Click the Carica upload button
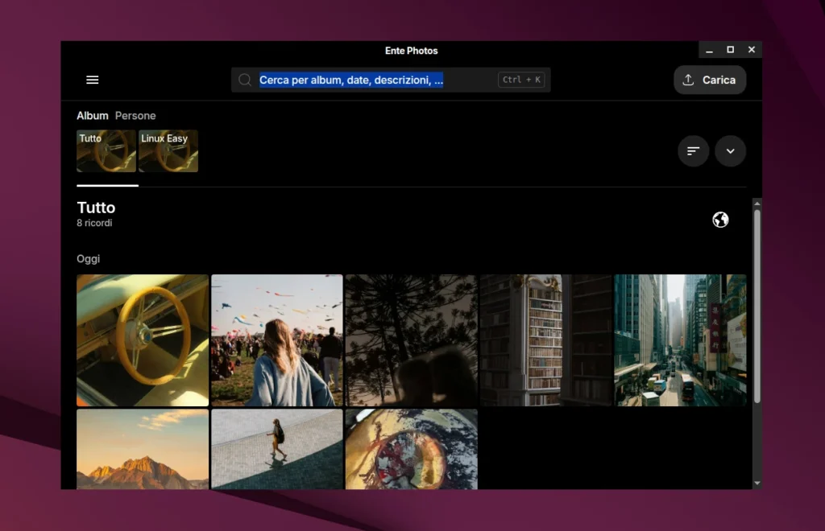Image resolution: width=825 pixels, height=531 pixels. click(x=709, y=80)
